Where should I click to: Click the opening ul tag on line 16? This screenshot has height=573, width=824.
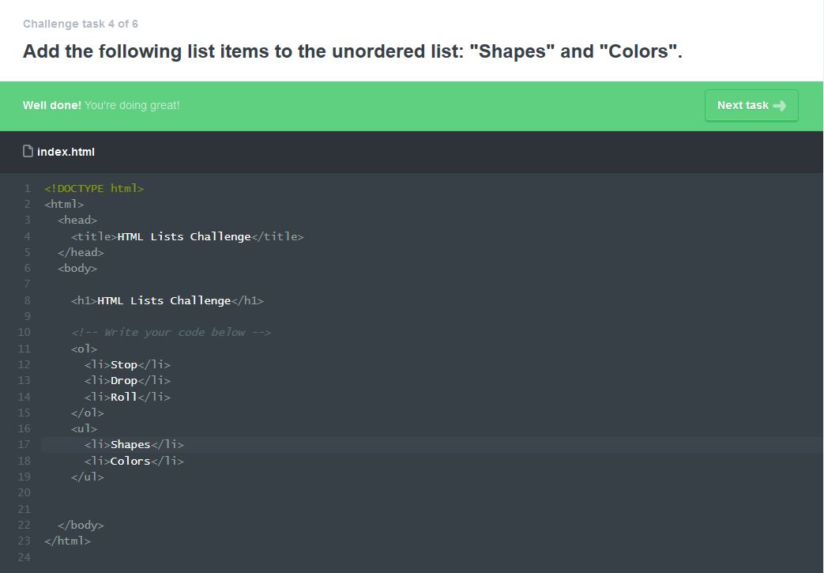click(84, 428)
